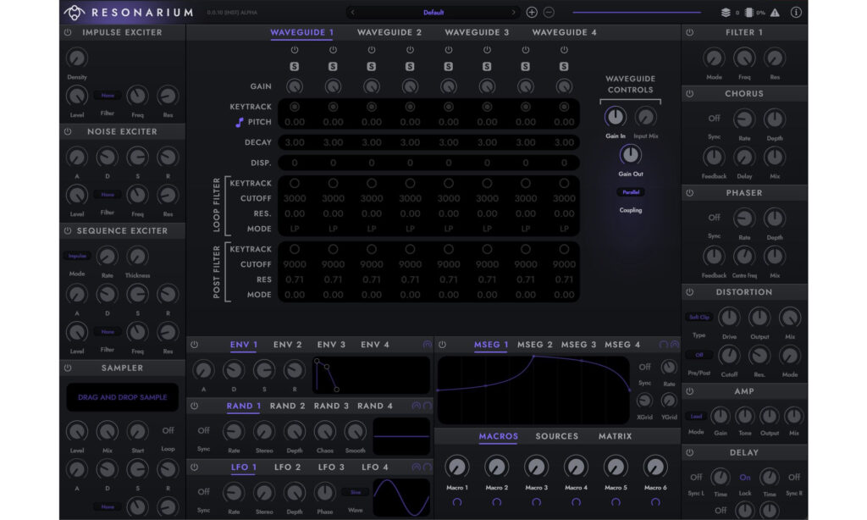
Task: Enable the Filter 1 power button
Action: (689, 33)
